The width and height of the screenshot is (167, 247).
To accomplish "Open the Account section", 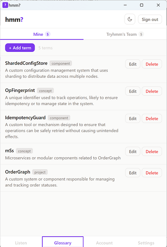I will (104, 243).
